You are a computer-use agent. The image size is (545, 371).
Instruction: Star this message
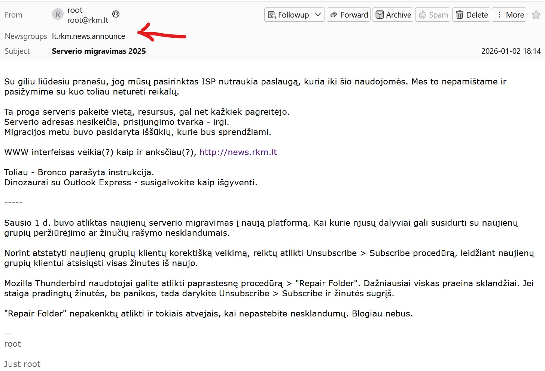point(536,15)
